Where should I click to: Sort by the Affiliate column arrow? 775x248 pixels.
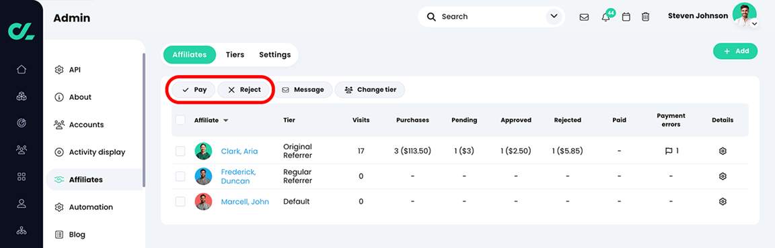(x=226, y=121)
